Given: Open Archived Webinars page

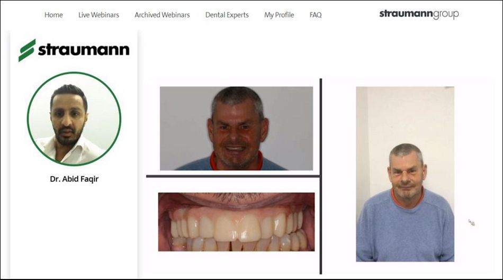Looking at the screenshot, I should (x=162, y=15).
